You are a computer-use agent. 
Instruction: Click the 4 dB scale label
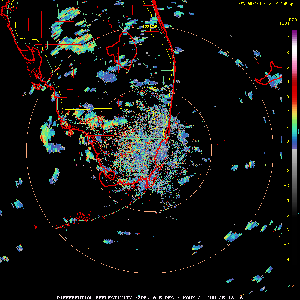point(288,82)
